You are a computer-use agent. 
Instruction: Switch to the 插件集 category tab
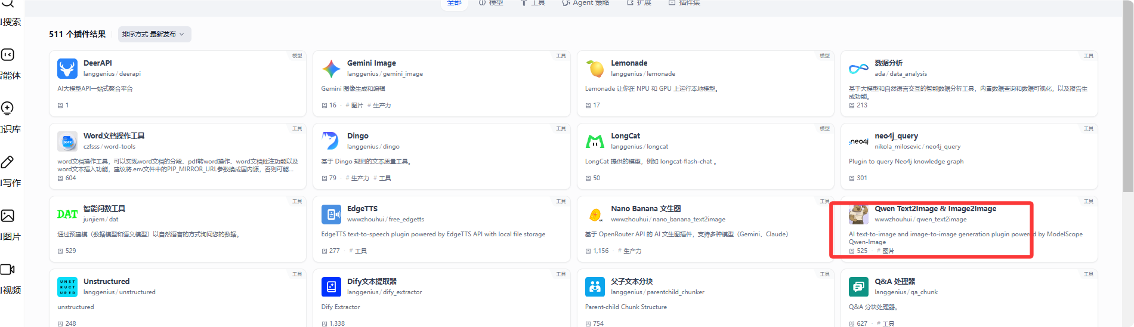684,3
